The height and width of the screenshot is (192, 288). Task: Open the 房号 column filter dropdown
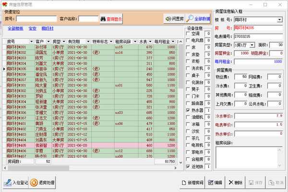31,41
